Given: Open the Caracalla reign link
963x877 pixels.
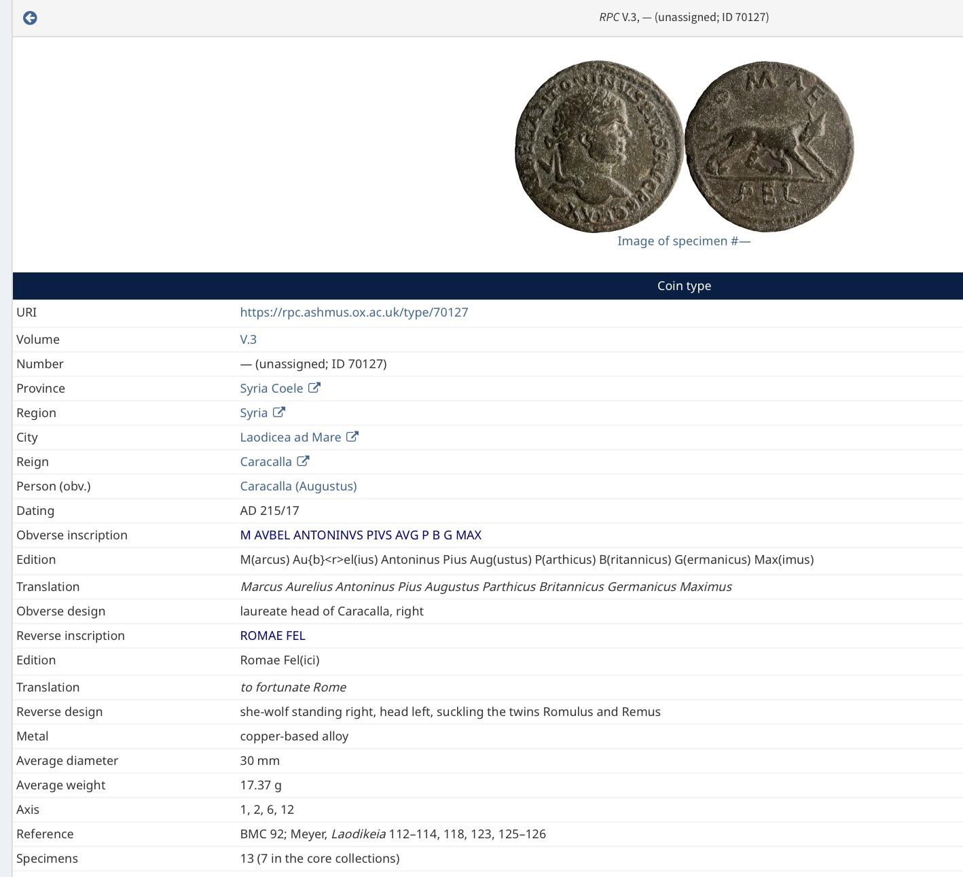Looking at the screenshot, I should [x=266, y=462].
